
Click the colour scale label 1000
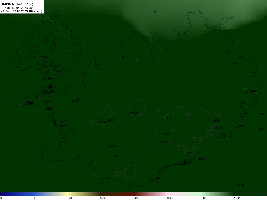[x=170, y=198]
